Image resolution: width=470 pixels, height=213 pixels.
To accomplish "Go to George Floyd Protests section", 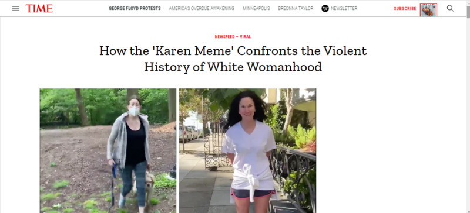I will [x=135, y=8].
